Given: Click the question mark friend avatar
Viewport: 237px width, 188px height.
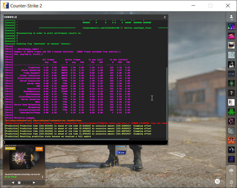Looking at the screenshot, I should tap(231, 93).
